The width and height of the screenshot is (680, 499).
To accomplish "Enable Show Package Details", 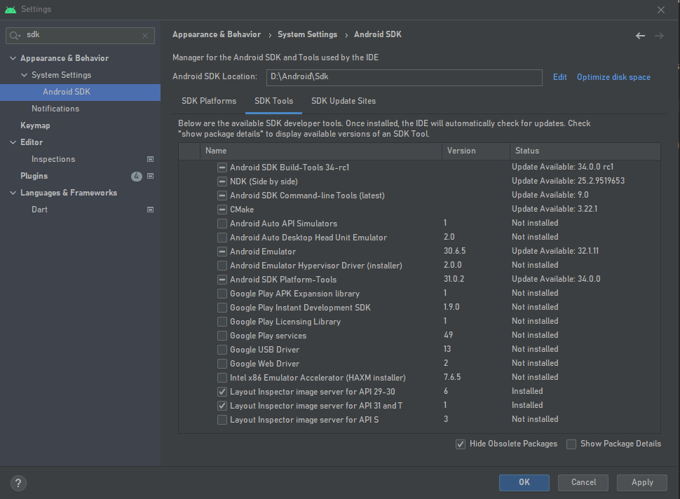I will click(x=571, y=444).
